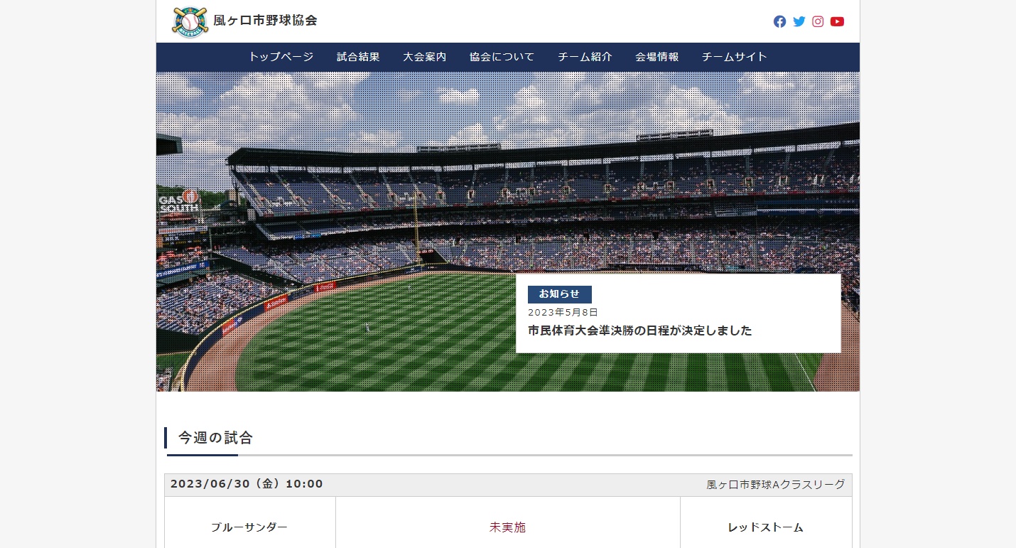
Task: Open the 試合結果 menu item
Action: (x=358, y=57)
